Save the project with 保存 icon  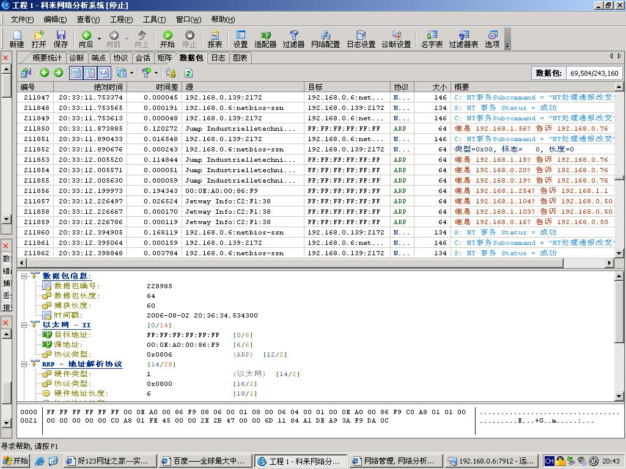(x=61, y=38)
